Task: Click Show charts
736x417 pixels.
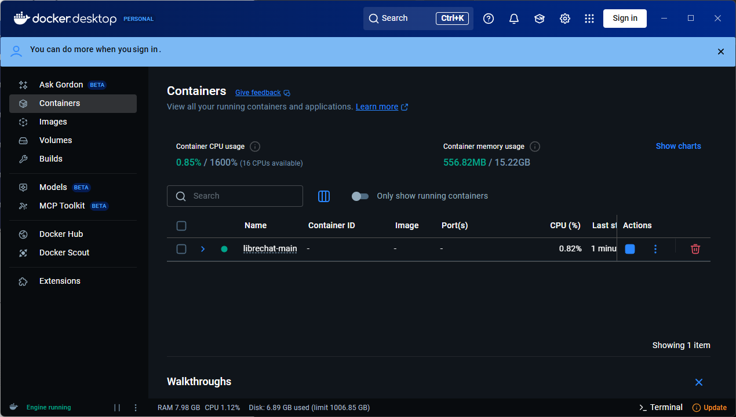Action: (678, 146)
